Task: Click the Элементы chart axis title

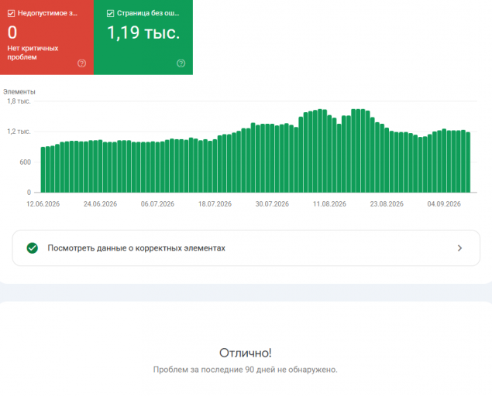Action: click(19, 92)
